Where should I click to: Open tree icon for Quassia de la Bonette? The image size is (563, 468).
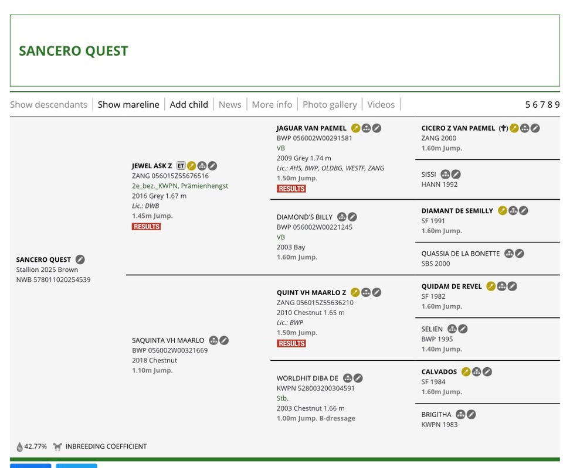509,254
